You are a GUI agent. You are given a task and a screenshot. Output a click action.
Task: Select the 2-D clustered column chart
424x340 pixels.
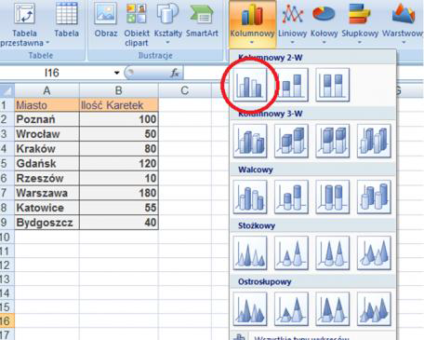pos(250,85)
